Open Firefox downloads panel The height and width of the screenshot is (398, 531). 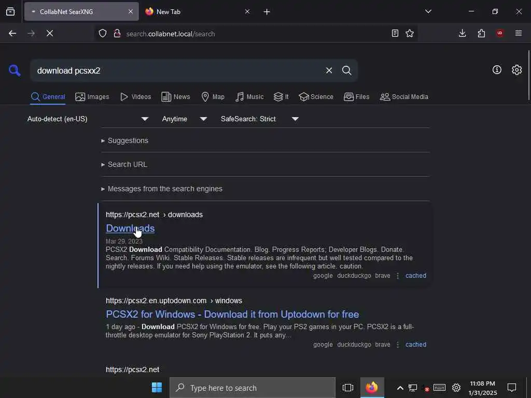(x=462, y=33)
